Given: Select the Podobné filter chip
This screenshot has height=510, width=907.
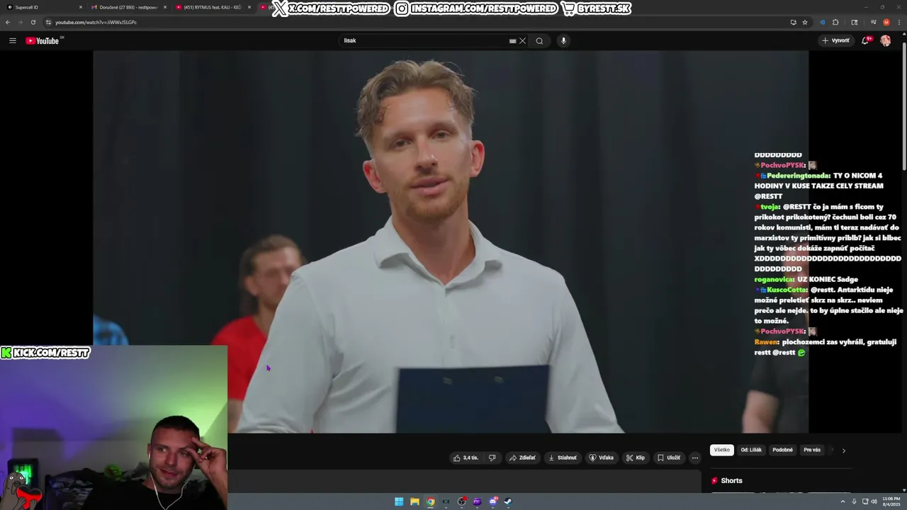Looking at the screenshot, I should pyautogui.click(x=783, y=450).
